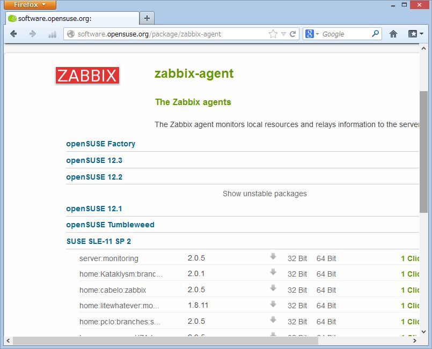Click version 2.0.1 in the package list
This screenshot has width=432, height=349.
tap(196, 273)
